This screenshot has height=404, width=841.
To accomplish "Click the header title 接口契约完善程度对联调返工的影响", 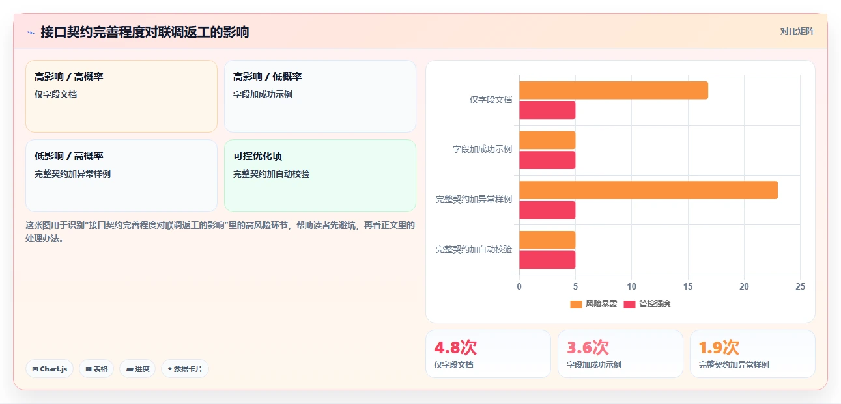I will [145, 33].
